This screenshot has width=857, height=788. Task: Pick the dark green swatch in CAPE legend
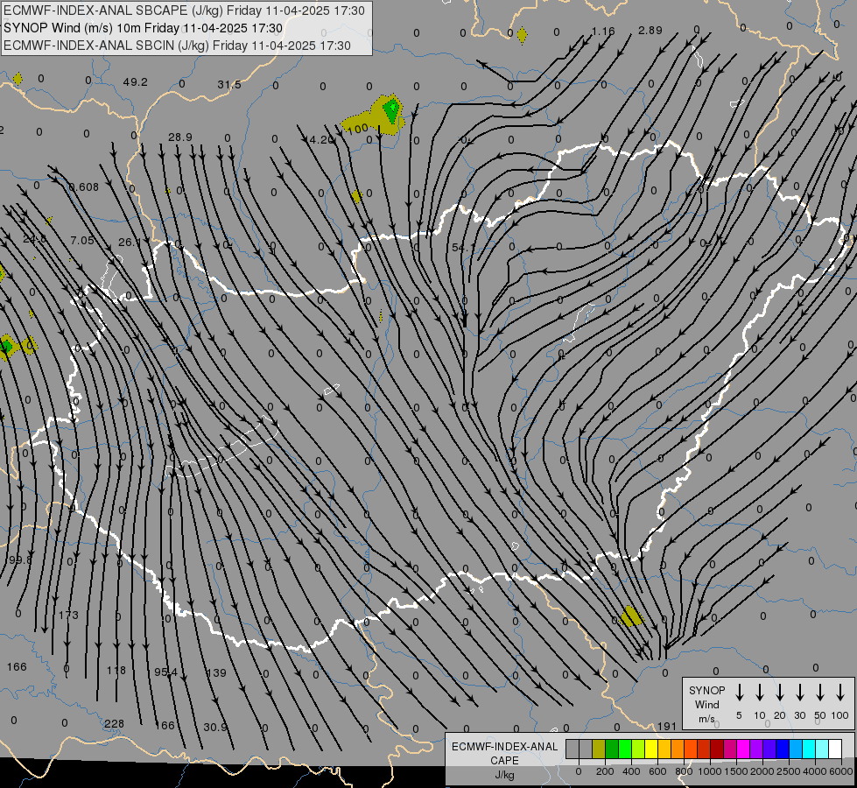click(612, 749)
